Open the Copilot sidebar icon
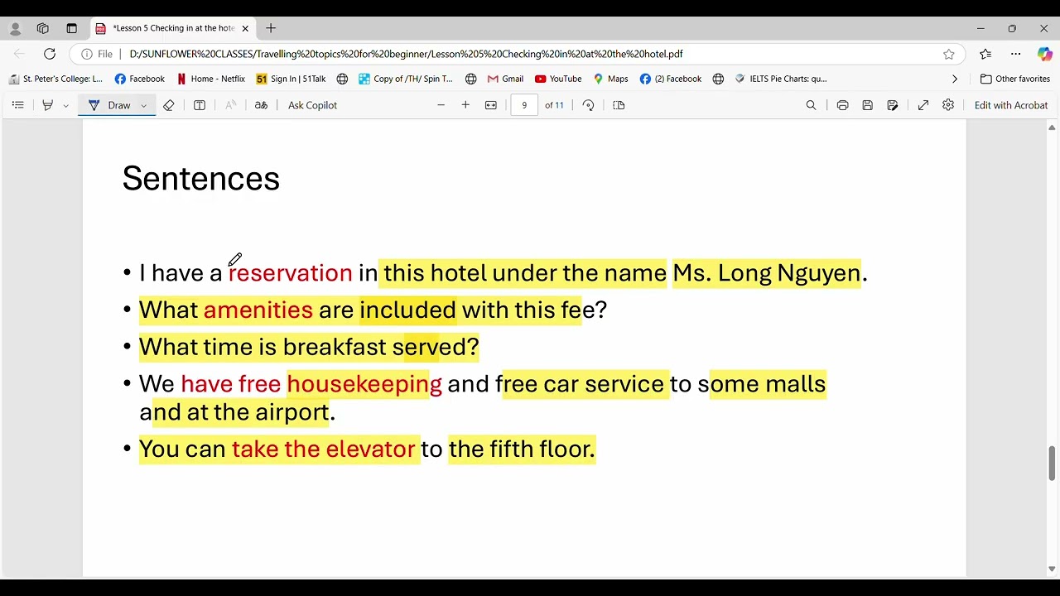This screenshot has width=1060, height=596. tap(1044, 54)
